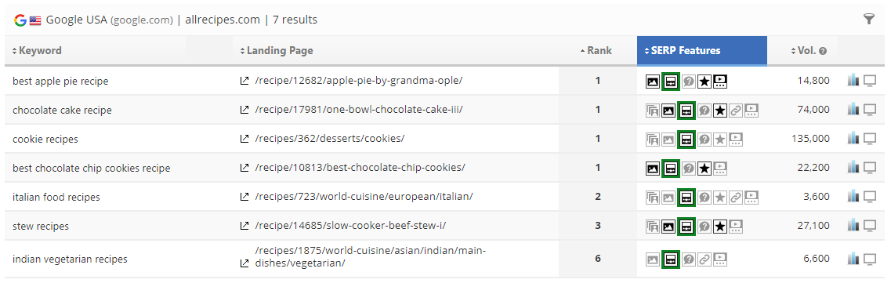Click monitor icon for stew recipes row
The width and height of the screenshot is (891, 283).
pyautogui.click(x=870, y=226)
